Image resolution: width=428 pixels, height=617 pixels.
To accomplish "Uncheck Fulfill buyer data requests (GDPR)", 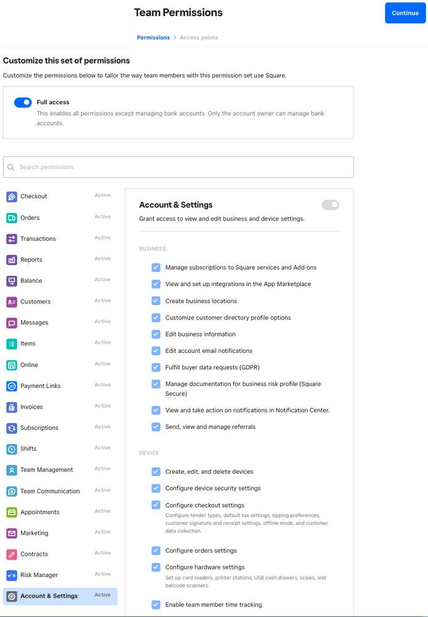I will (156, 367).
